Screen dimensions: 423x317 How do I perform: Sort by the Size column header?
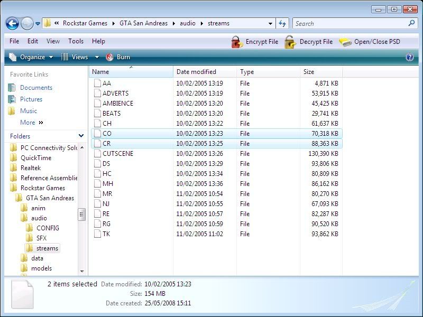pyautogui.click(x=321, y=72)
